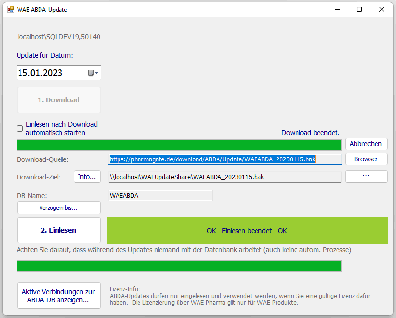Screen dimensions: 396x318
Task: Click 'Aktive Verbindungen zur ABDA-DB anzeigen...' button
Action: (59, 296)
